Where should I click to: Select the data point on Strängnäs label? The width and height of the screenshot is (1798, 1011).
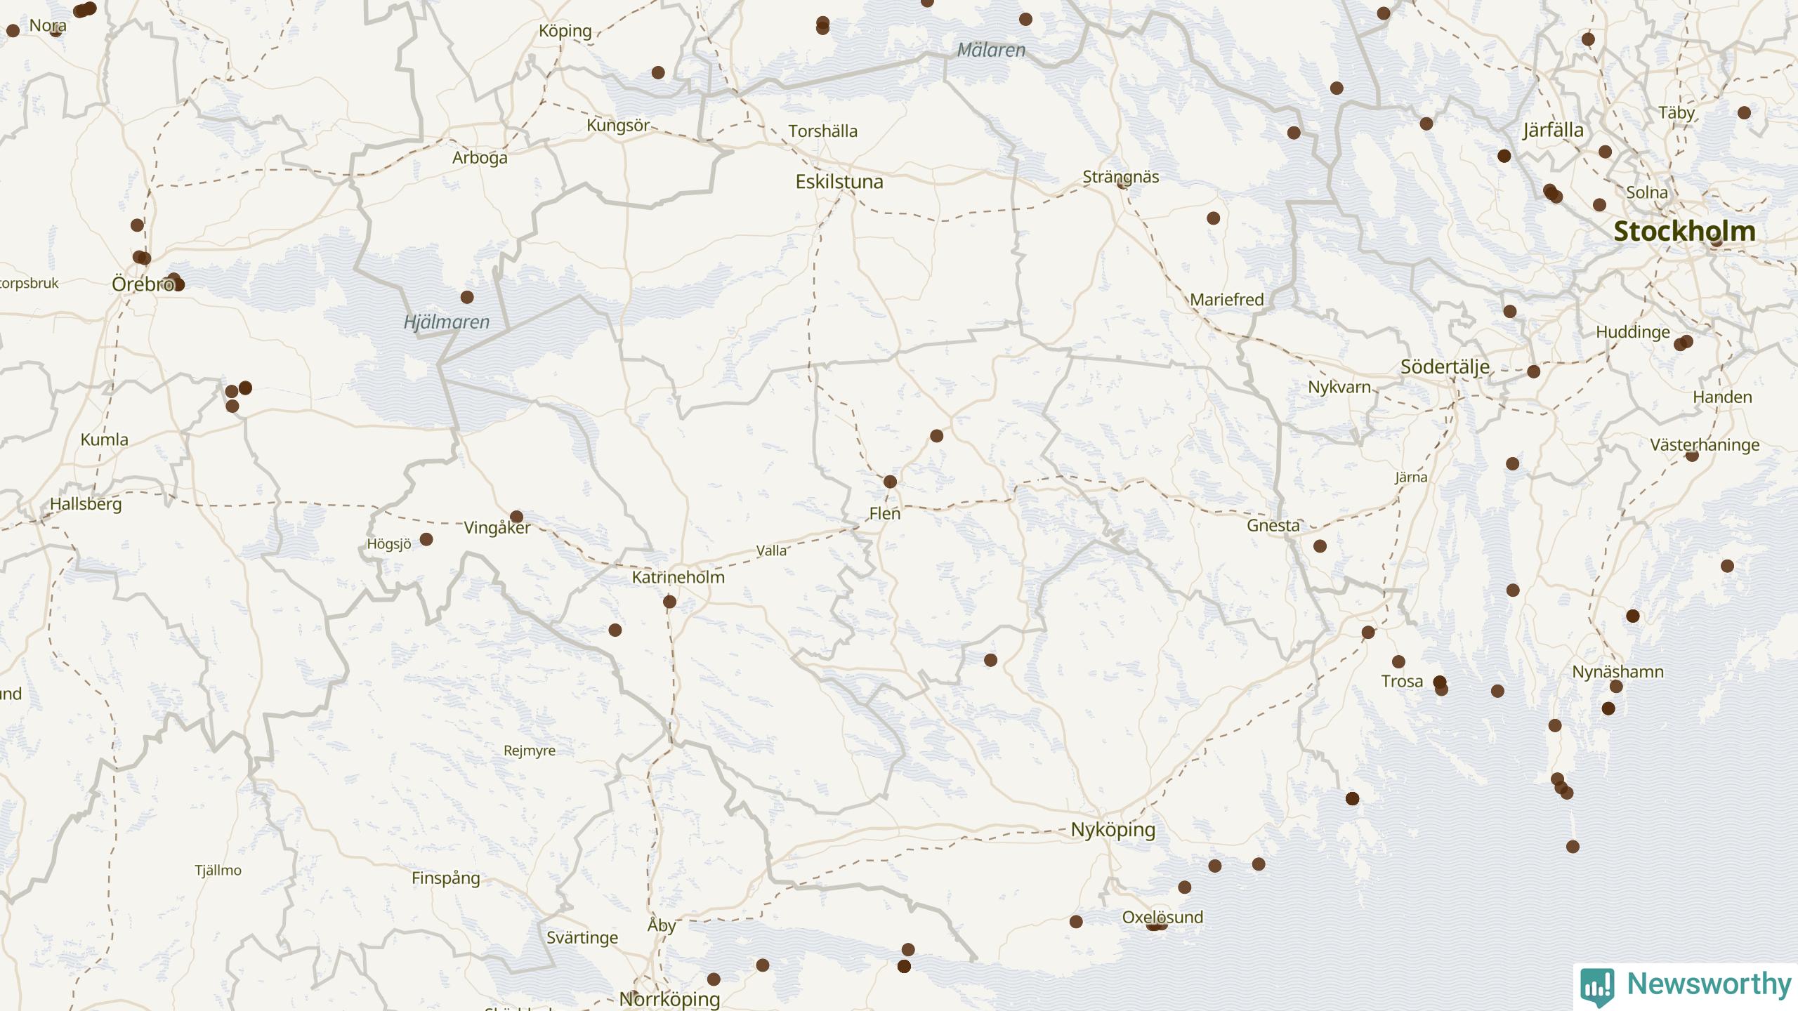coord(1122,183)
